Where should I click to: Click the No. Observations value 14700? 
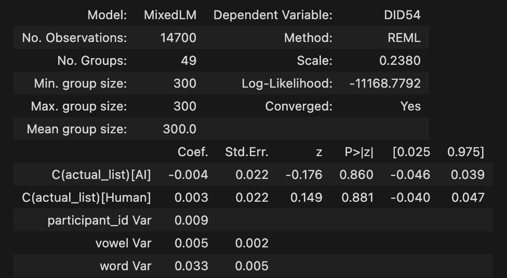pyautogui.click(x=179, y=38)
